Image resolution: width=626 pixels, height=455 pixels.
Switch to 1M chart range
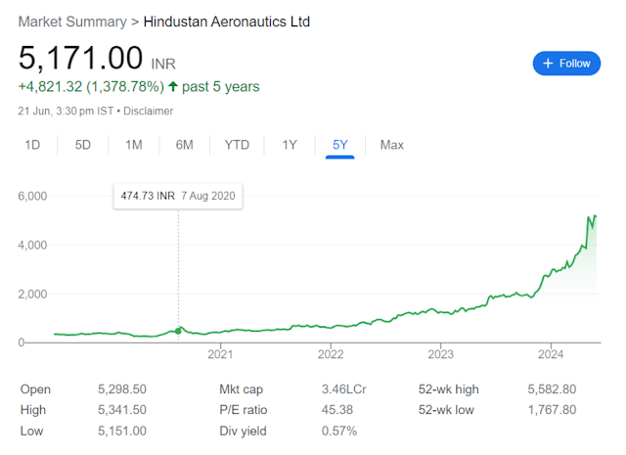[133, 145]
